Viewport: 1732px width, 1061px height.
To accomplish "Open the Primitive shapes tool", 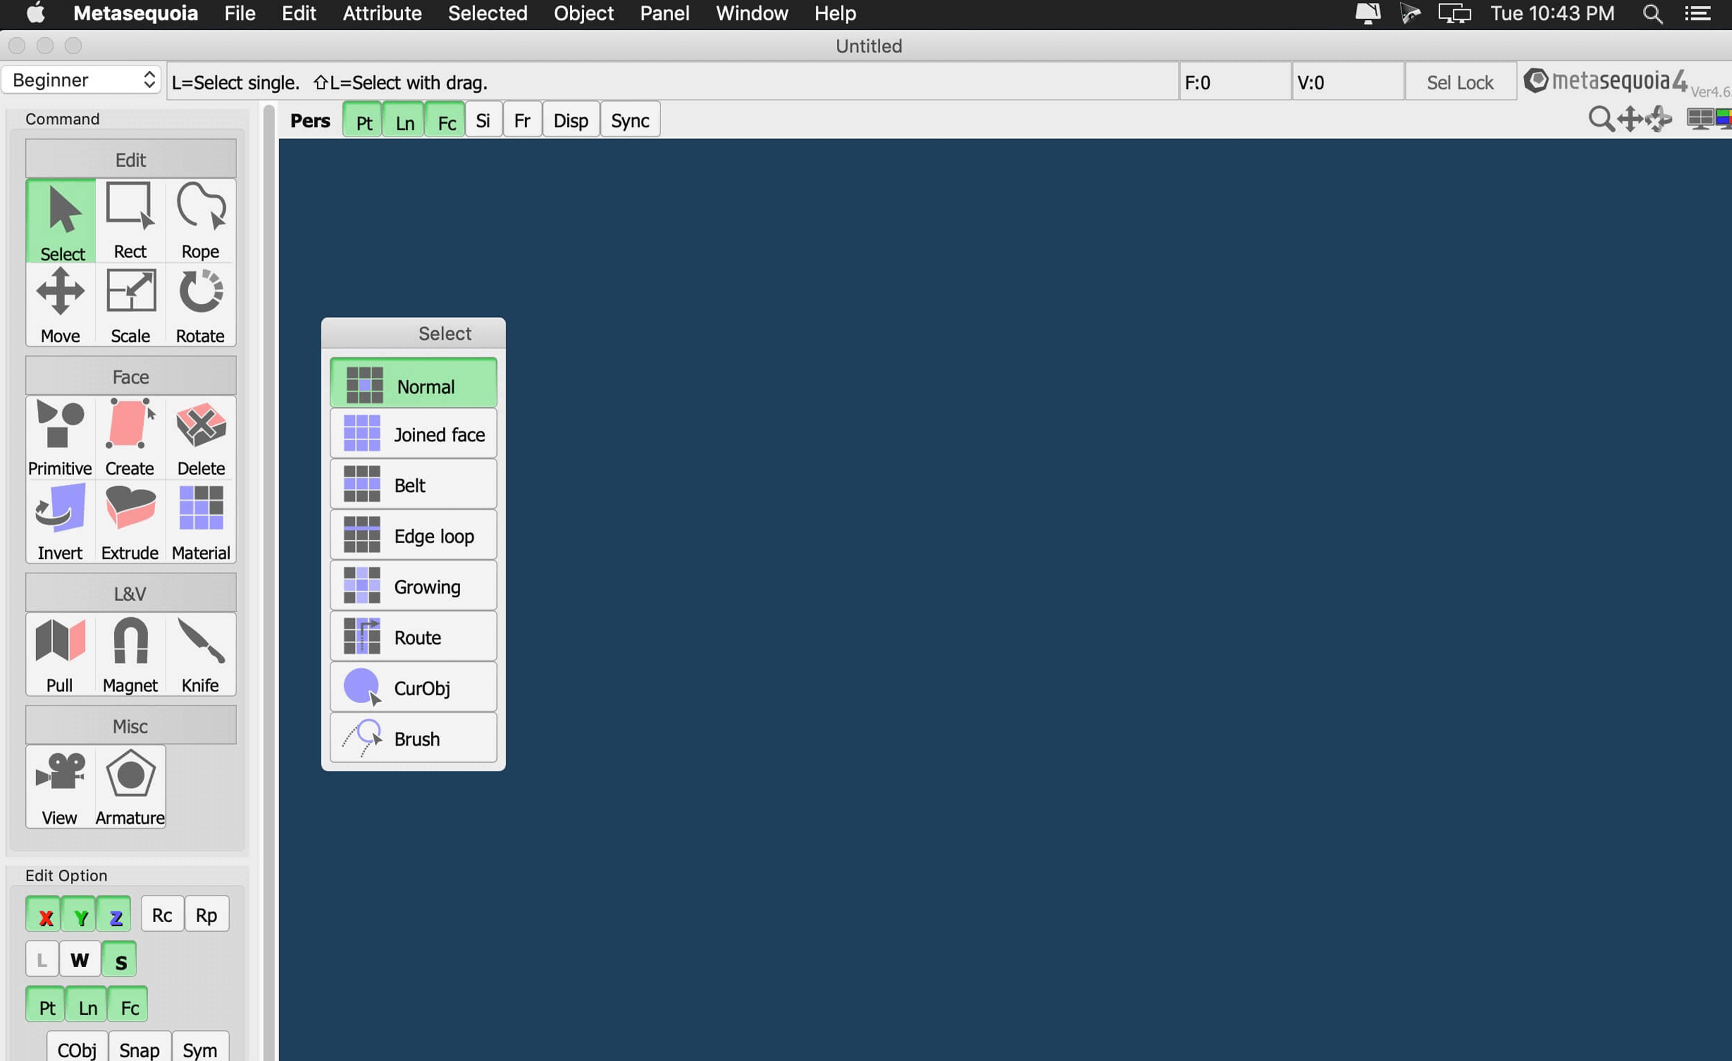I will pyautogui.click(x=60, y=438).
